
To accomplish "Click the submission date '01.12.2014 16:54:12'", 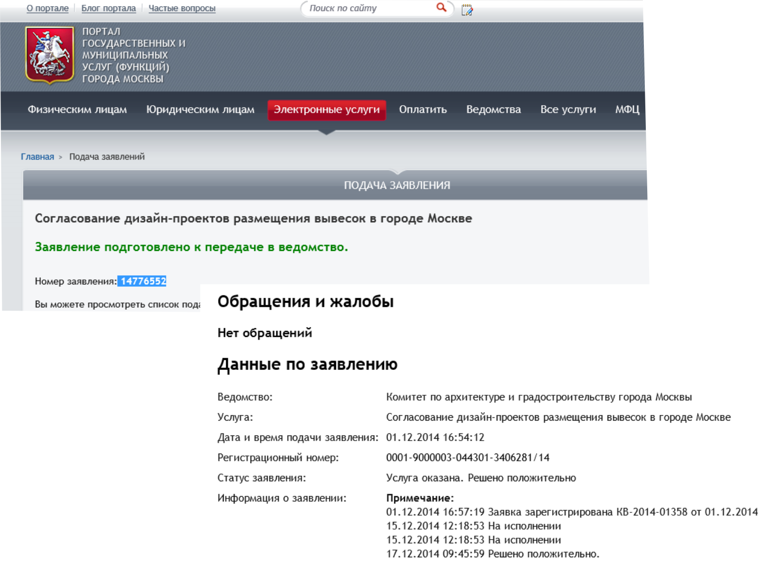I will (x=435, y=437).
